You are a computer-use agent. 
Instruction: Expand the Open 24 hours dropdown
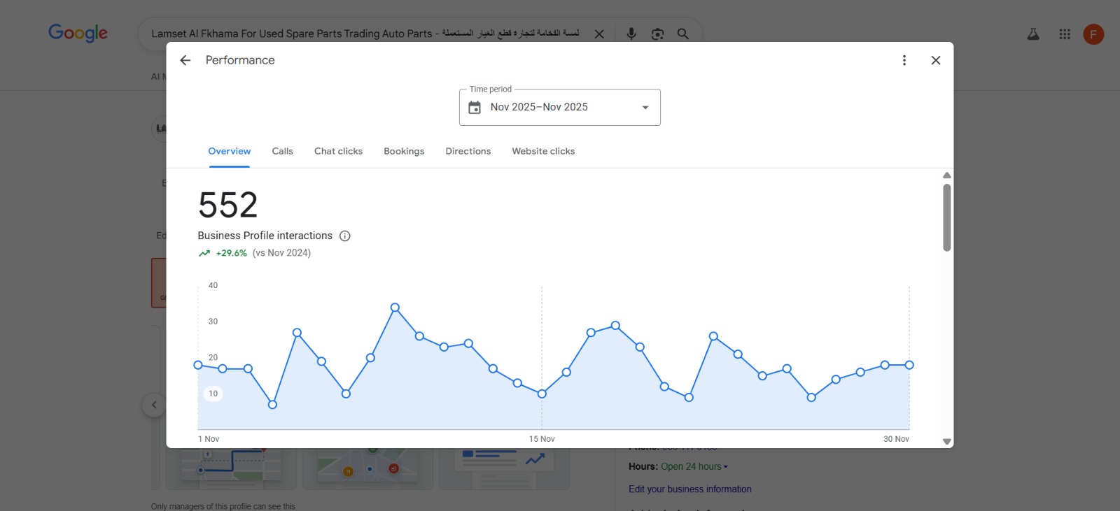click(694, 466)
